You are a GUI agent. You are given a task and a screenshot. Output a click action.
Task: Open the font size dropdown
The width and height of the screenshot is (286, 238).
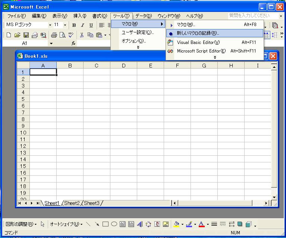[x=65, y=25]
